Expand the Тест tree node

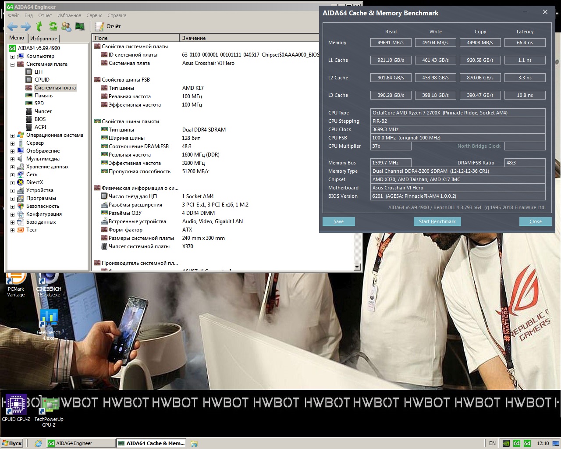click(x=12, y=230)
